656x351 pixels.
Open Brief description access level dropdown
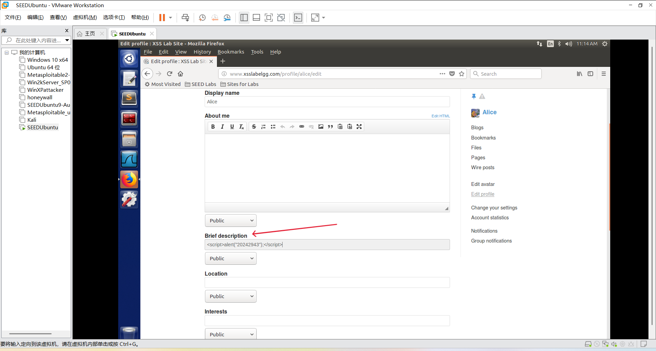click(231, 259)
